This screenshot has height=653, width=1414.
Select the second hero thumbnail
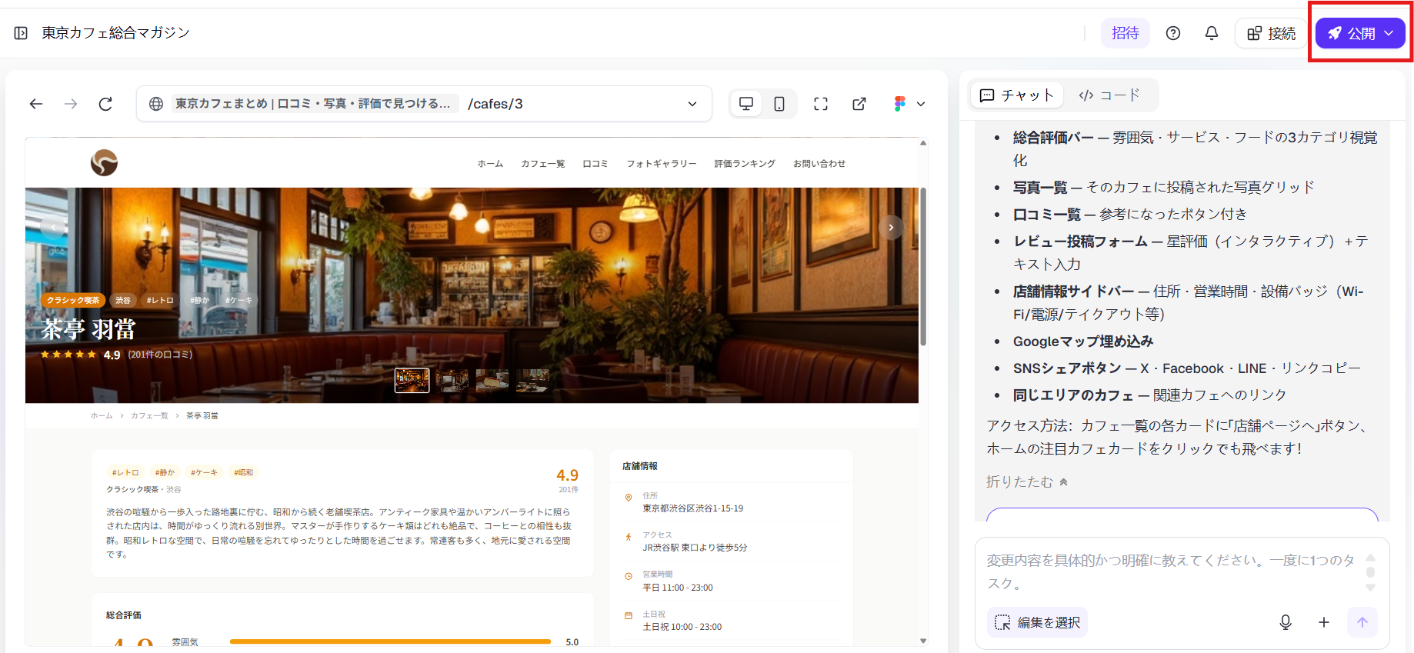pos(452,380)
